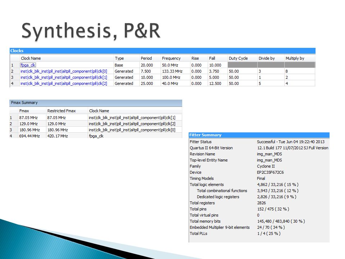Click the Fmax column header
The height and width of the screenshot is (259, 345).
point(24,111)
